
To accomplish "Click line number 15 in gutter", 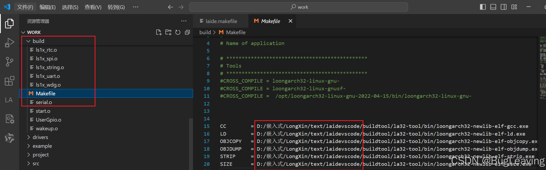I will pos(207,126).
